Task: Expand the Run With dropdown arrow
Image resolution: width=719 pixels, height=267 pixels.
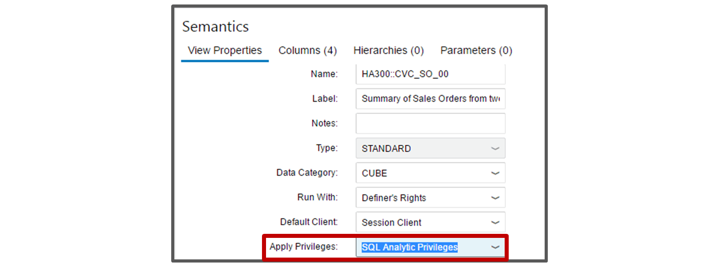Action: point(495,198)
